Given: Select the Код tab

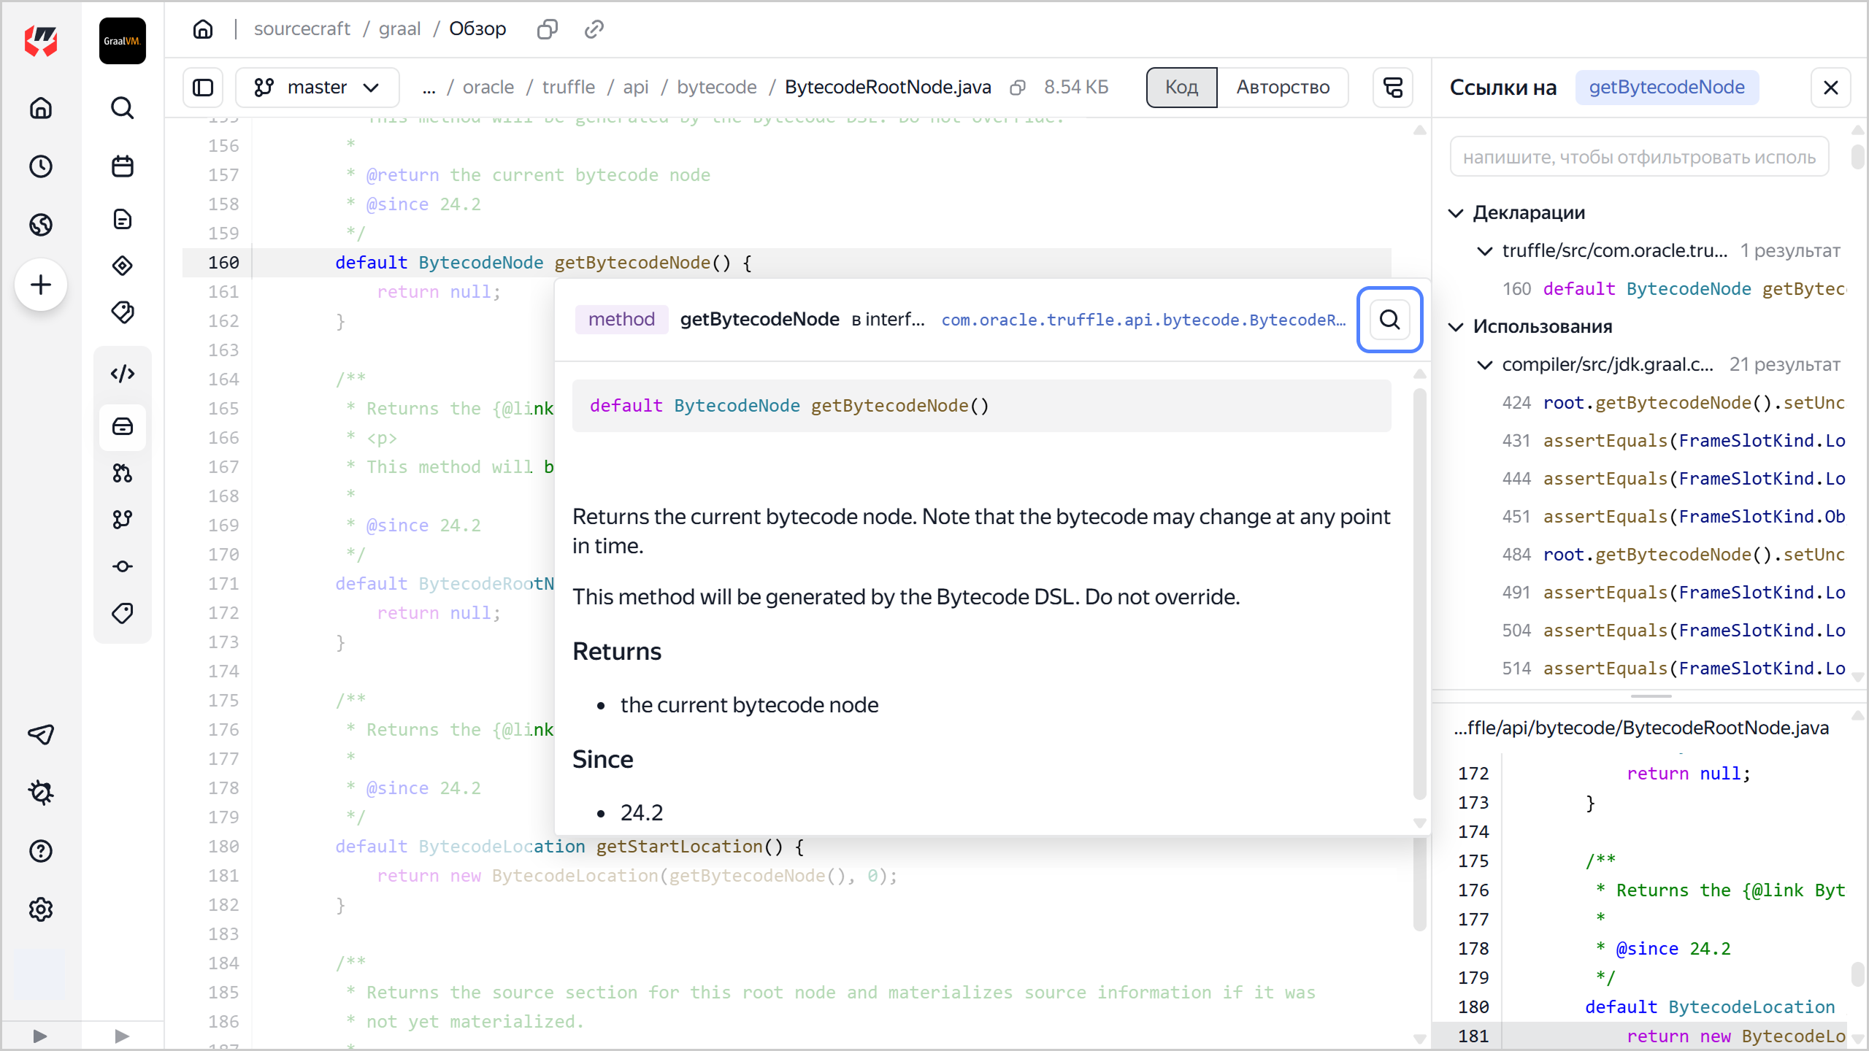Looking at the screenshot, I should click(1180, 87).
